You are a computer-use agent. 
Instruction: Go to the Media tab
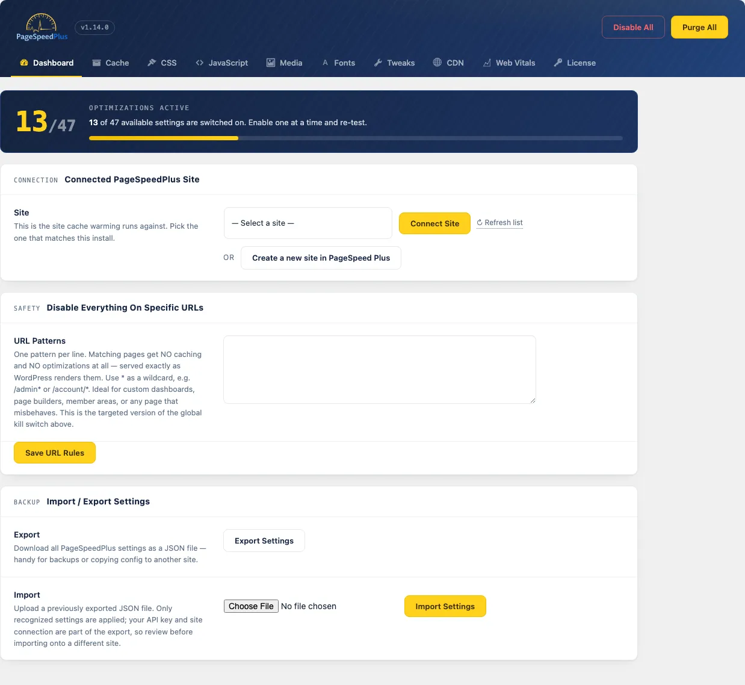285,63
